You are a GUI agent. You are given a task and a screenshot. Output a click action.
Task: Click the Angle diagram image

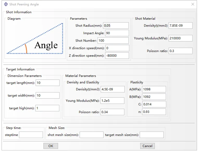click(35, 39)
